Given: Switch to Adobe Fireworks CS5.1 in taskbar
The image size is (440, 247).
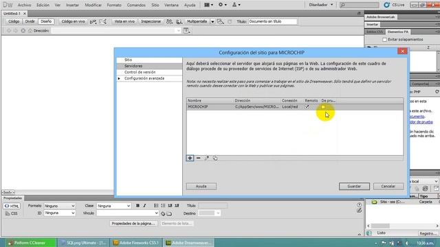Looking at the screenshot, I should click(x=136, y=243).
